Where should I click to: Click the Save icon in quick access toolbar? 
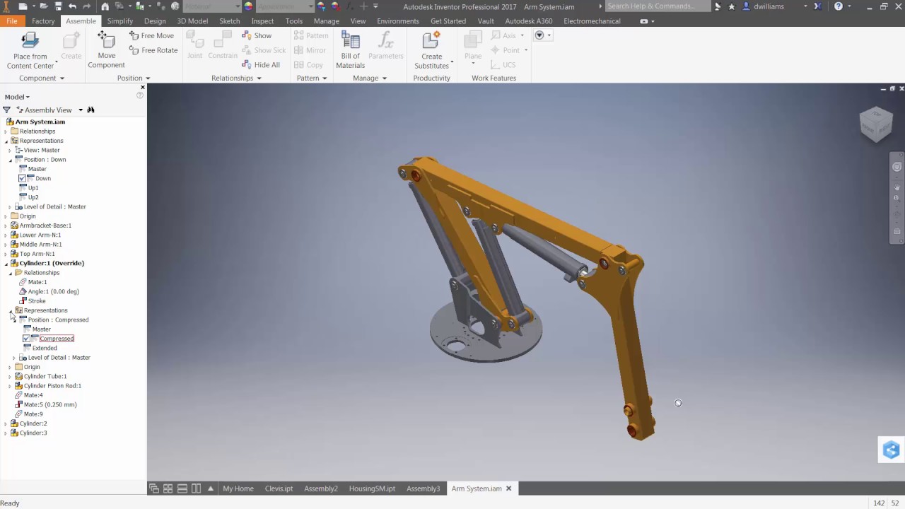(x=58, y=6)
